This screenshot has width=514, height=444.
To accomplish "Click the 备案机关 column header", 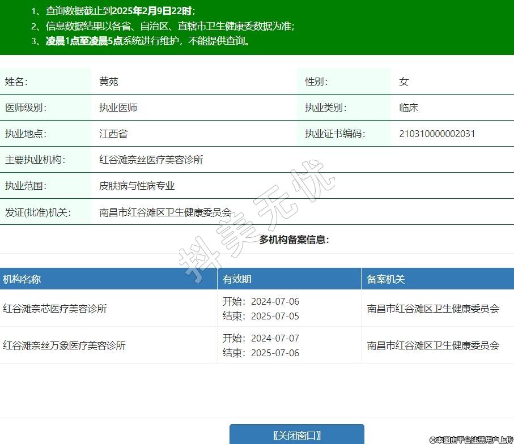I will tap(385, 279).
